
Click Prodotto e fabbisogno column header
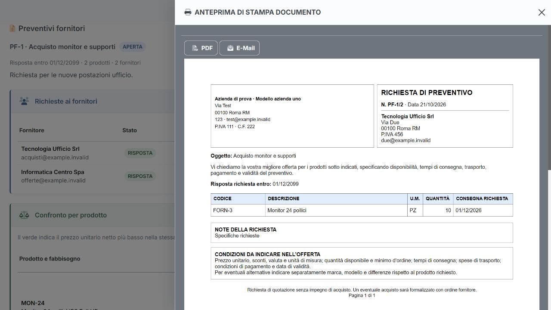click(x=50, y=259)
